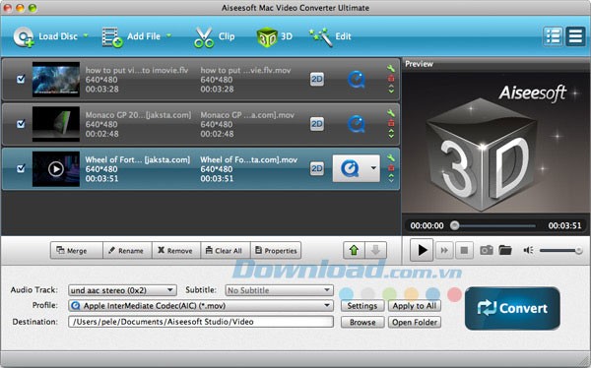Open the Clip scissors tool
The image size is (591, 368).
pos(214,37)
